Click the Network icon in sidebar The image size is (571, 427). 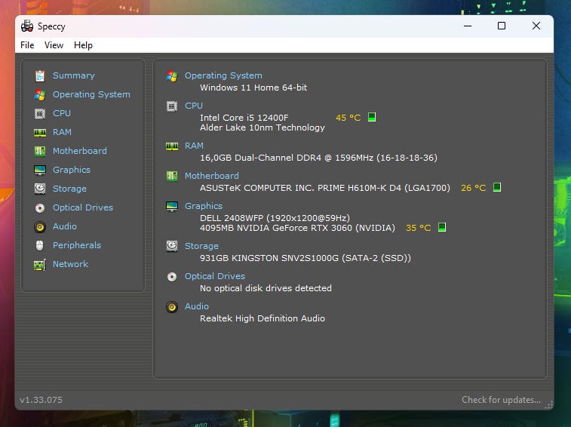pos(39,265)
